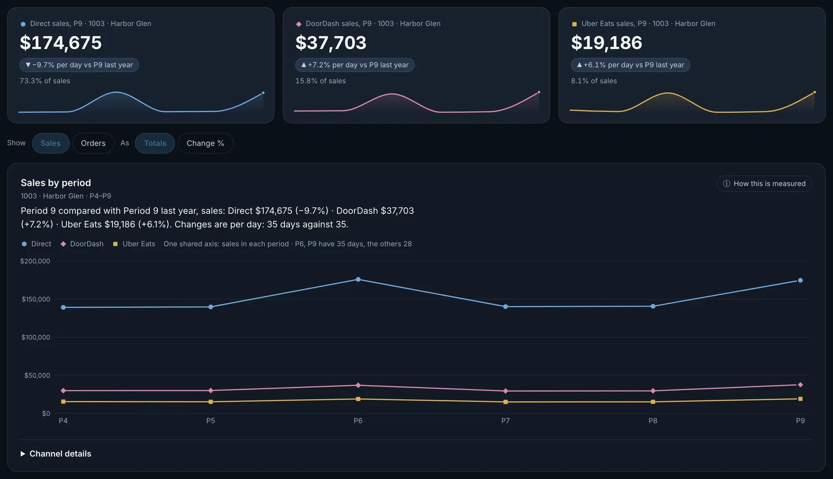This screenshot has height=479, width=833.
Task: Click the $19,186 Uber Eats value
Action: click(606, 43)
